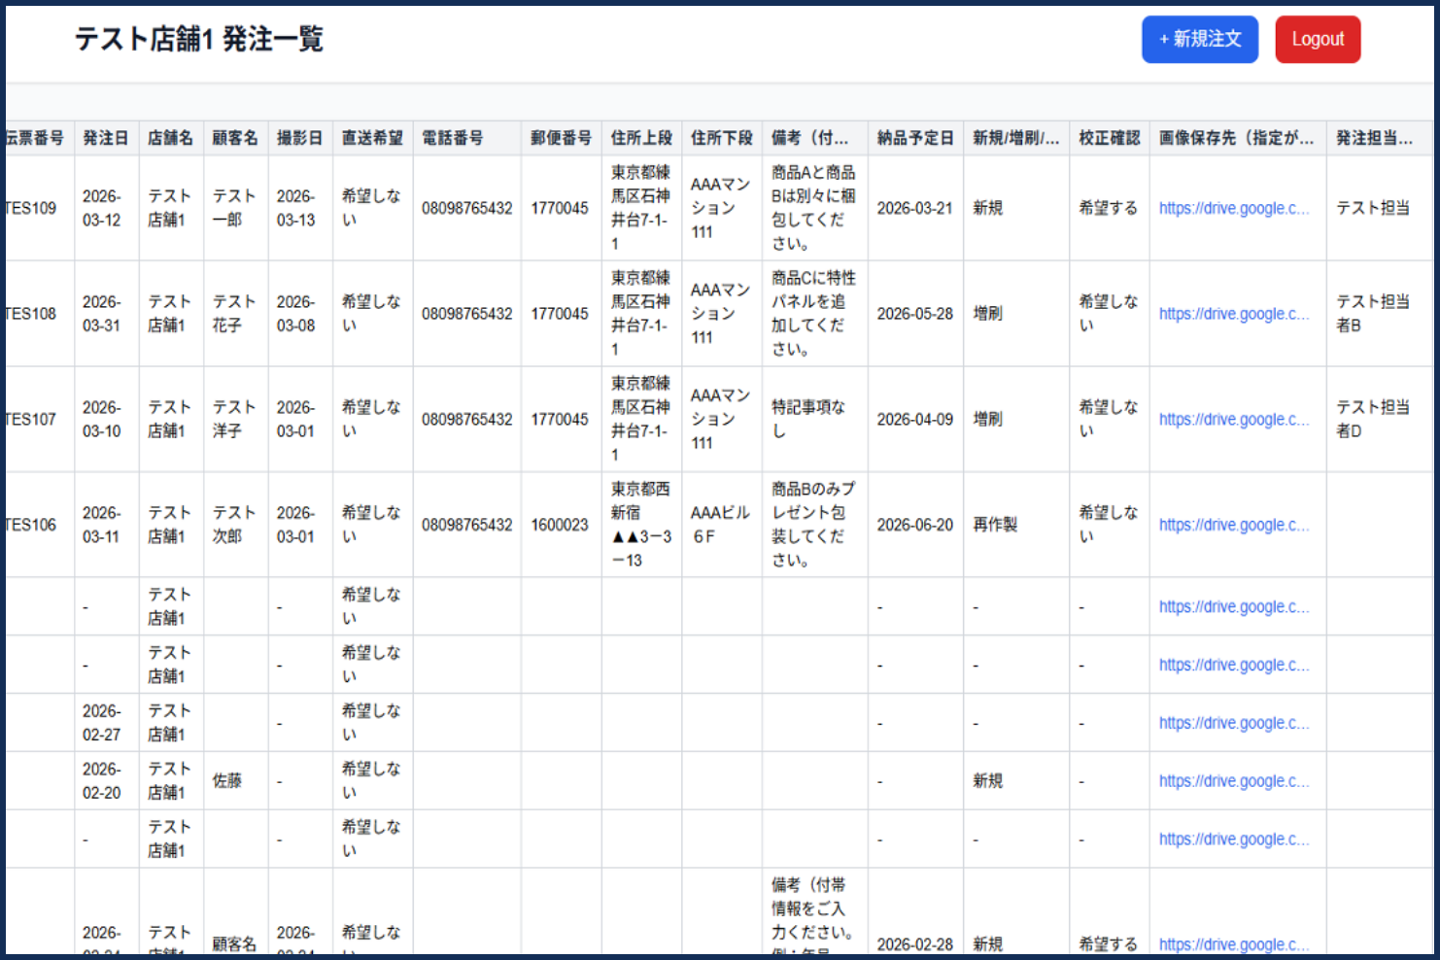Click the 発注日 column header

[105, 138]
